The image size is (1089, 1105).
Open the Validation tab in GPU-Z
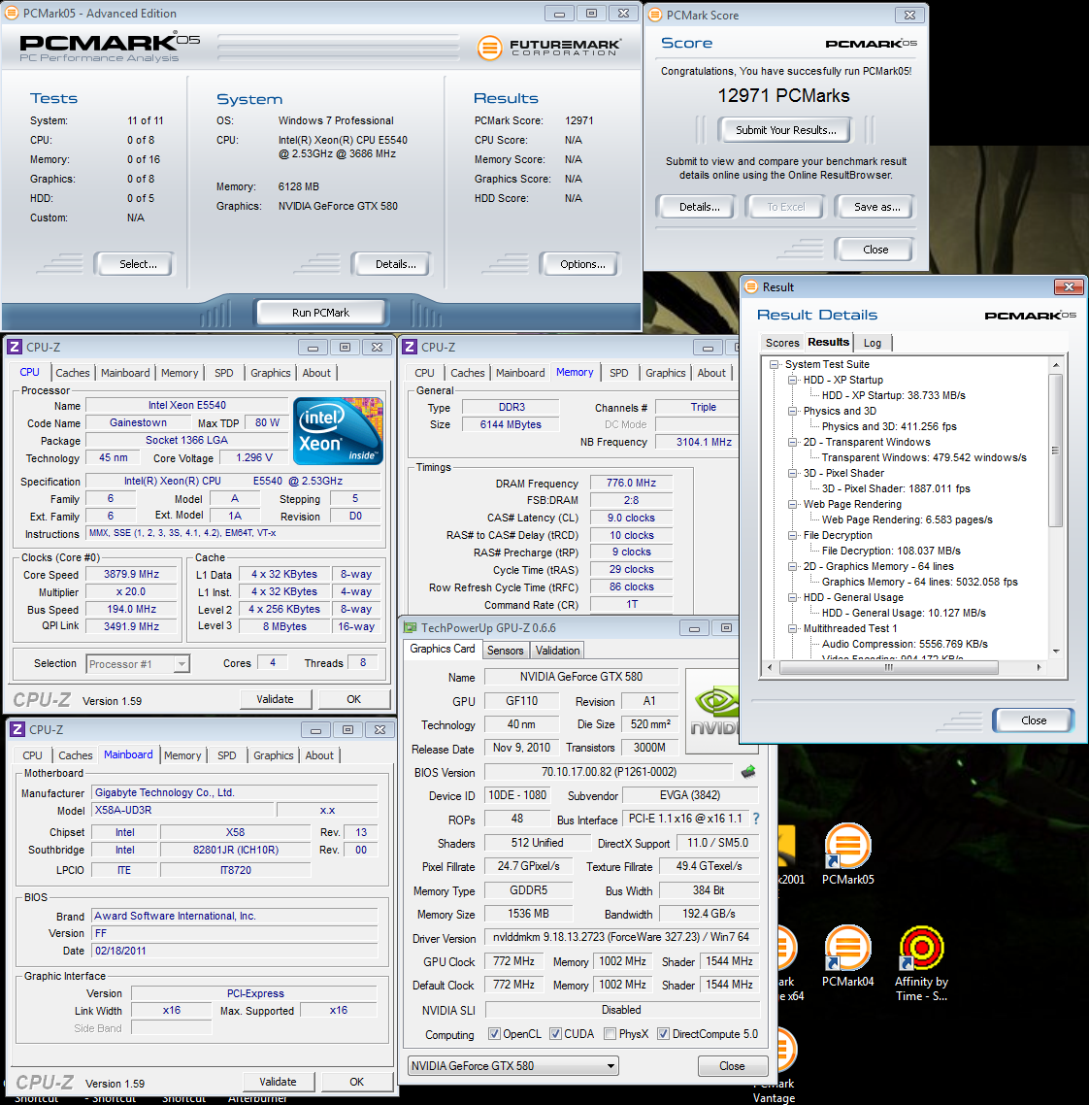tap(557, 651)
